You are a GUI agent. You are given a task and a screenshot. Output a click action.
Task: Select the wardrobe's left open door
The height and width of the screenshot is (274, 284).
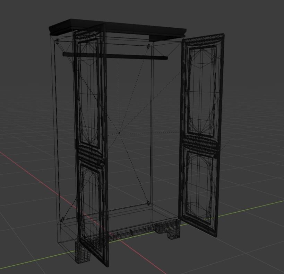[x=91, y=145]
